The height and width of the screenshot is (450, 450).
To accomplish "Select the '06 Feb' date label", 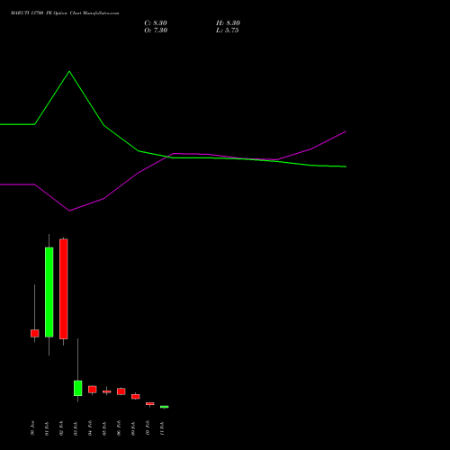I will 119,428.
